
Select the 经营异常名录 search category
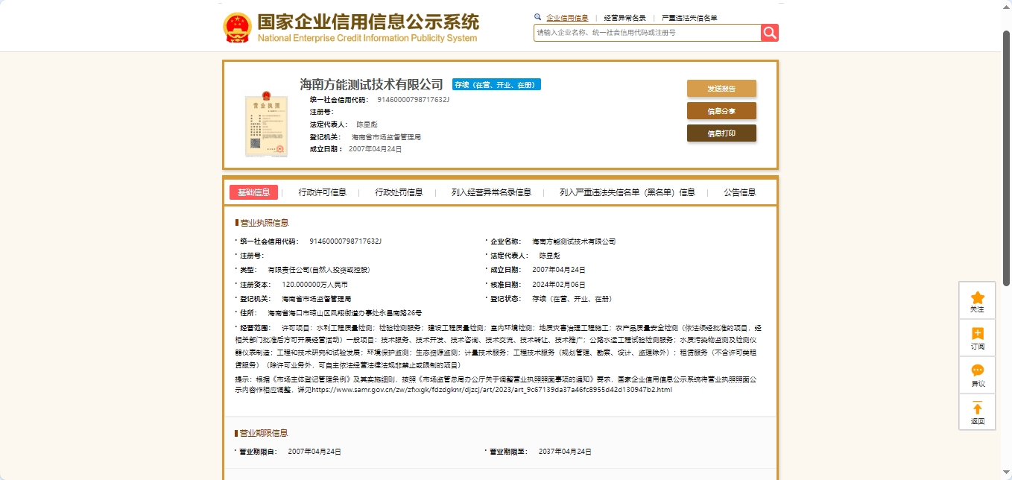click(x=624, y=18)
